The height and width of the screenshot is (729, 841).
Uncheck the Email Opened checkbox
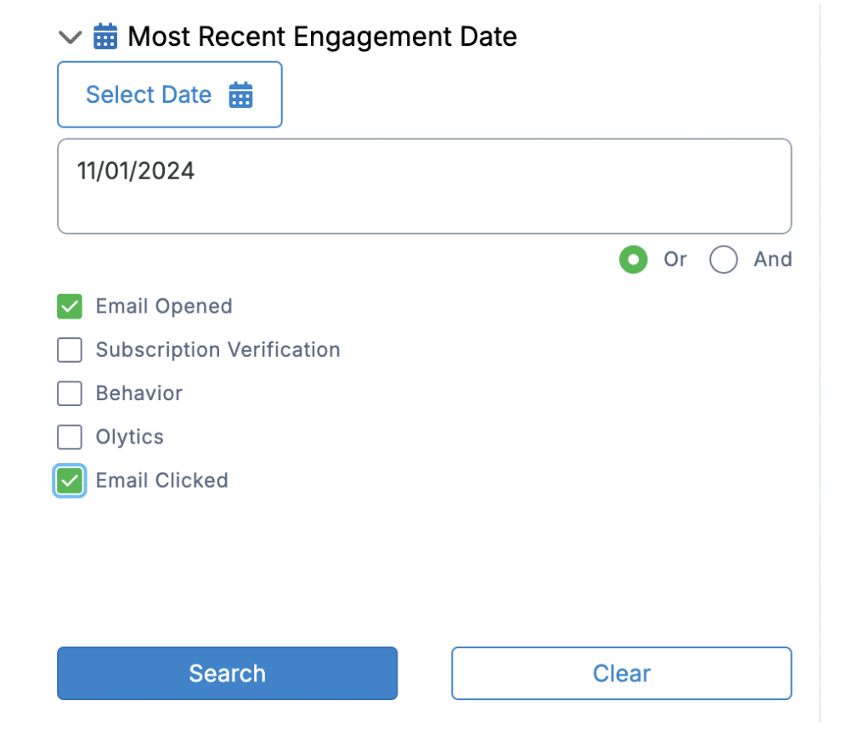(70, 306)
